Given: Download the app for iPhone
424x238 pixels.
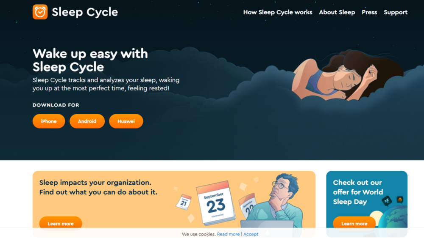Looking at the screenshot, I should coord(49,121).
